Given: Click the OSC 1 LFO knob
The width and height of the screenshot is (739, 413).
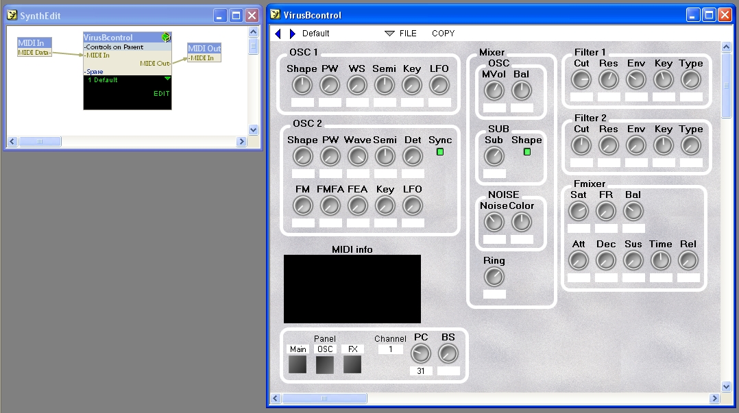Looking at the screenshot, I should pyautogui.click(x=439, y=85).
